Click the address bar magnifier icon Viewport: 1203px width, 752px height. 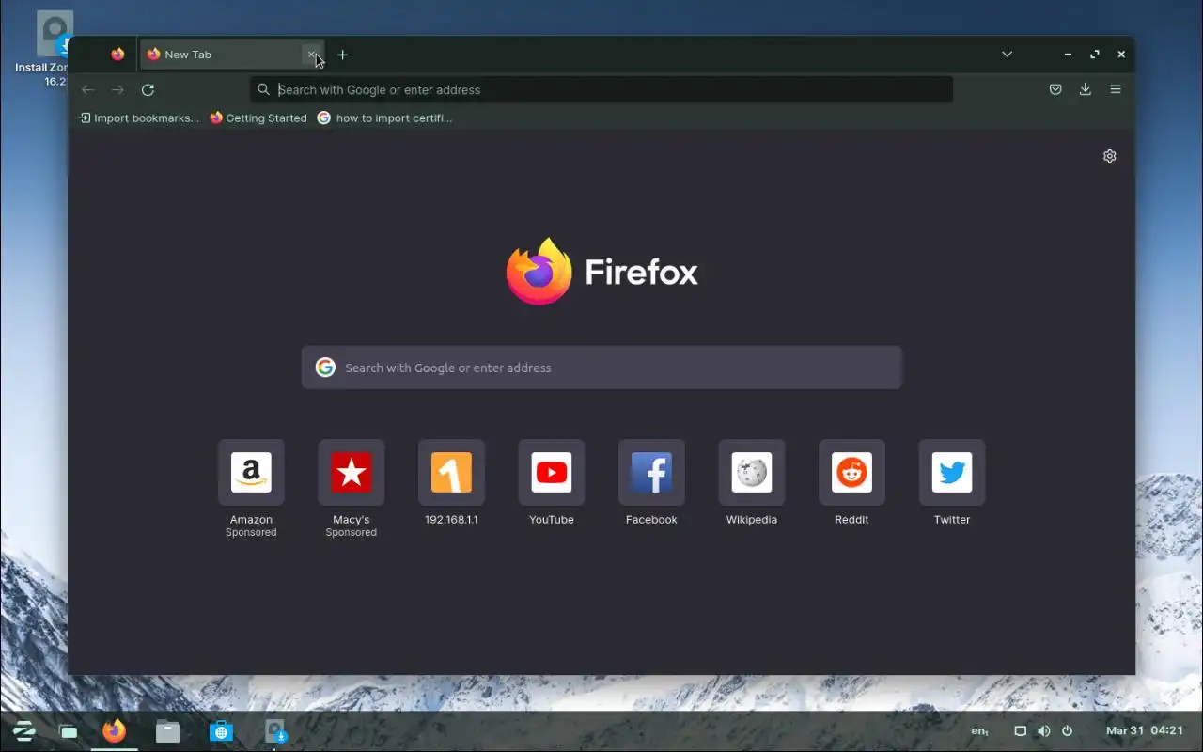click(x=264, y=89)
